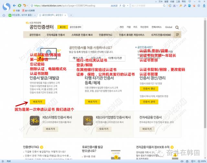Open the 전체서비스 top navigation link

157,27
